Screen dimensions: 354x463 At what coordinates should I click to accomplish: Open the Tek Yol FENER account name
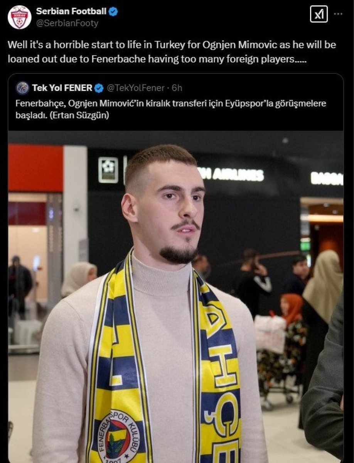62,88
